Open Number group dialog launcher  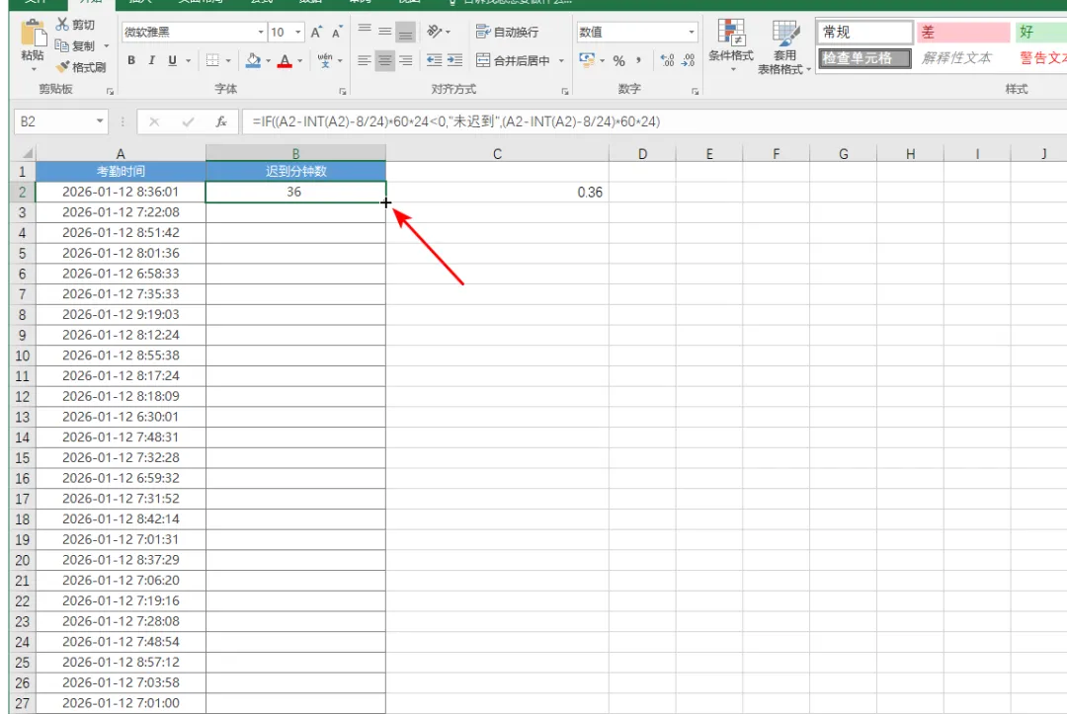pos(695,91)
